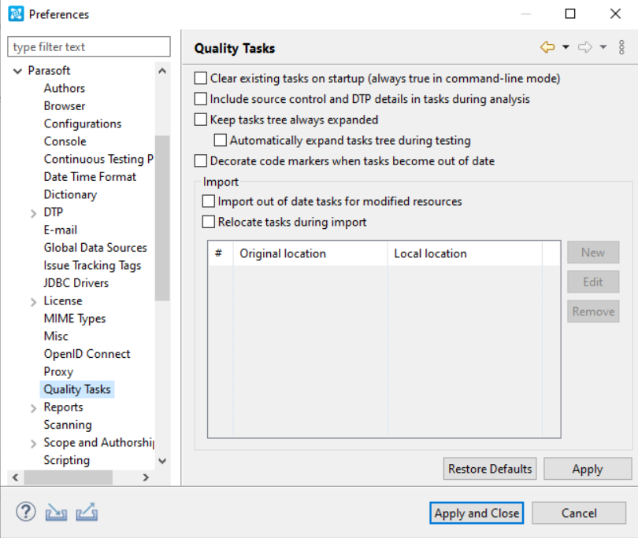Click horizontal scrollbar left arrow
Viewport: 638px width, 538px height.
click(x=16, y=477)
